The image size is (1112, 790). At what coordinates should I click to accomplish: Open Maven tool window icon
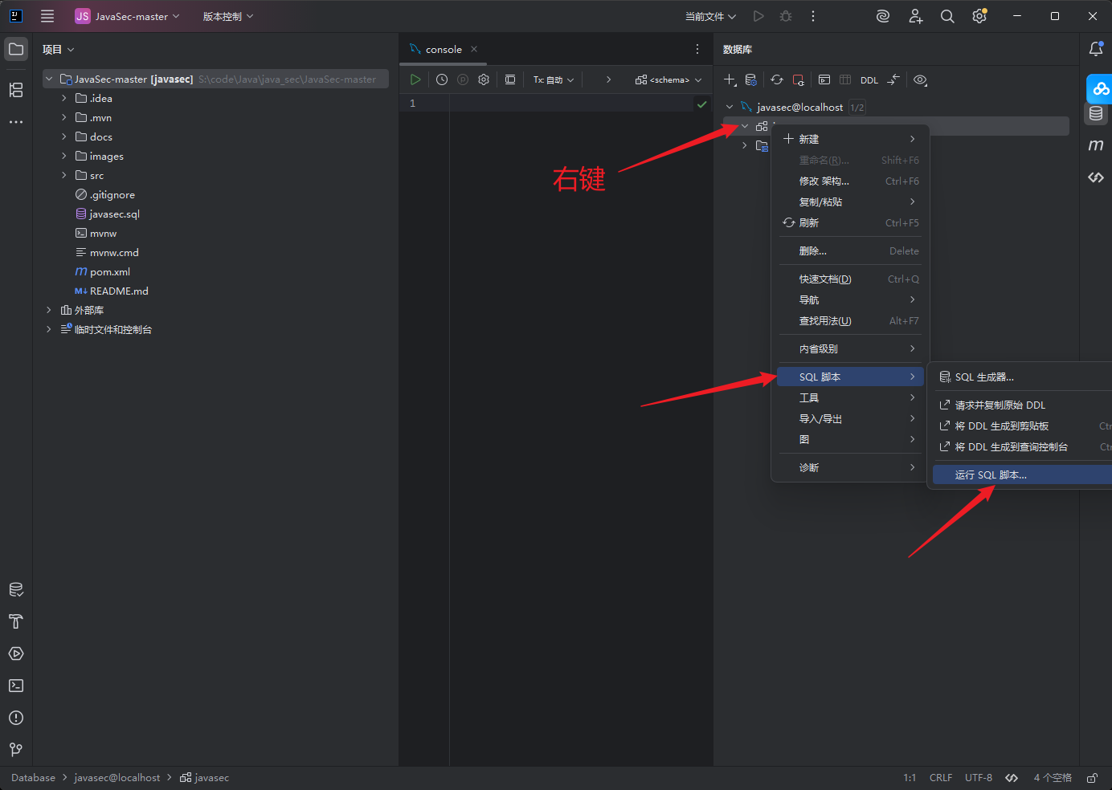(x=1096, y=145)
